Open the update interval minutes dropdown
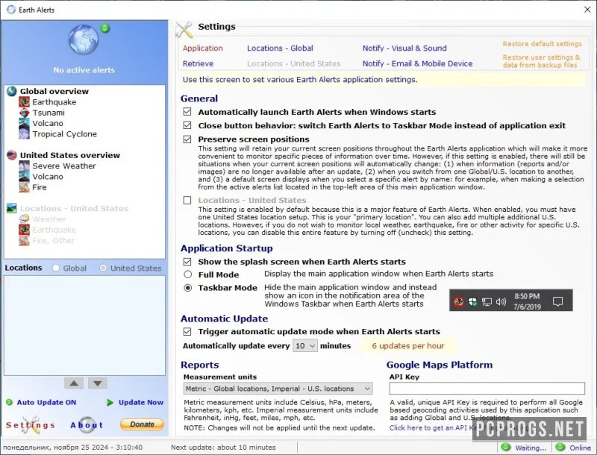 point(305,346)
